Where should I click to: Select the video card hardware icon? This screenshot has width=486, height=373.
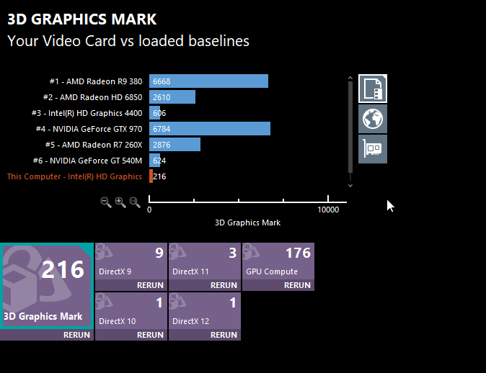(373, 149)
